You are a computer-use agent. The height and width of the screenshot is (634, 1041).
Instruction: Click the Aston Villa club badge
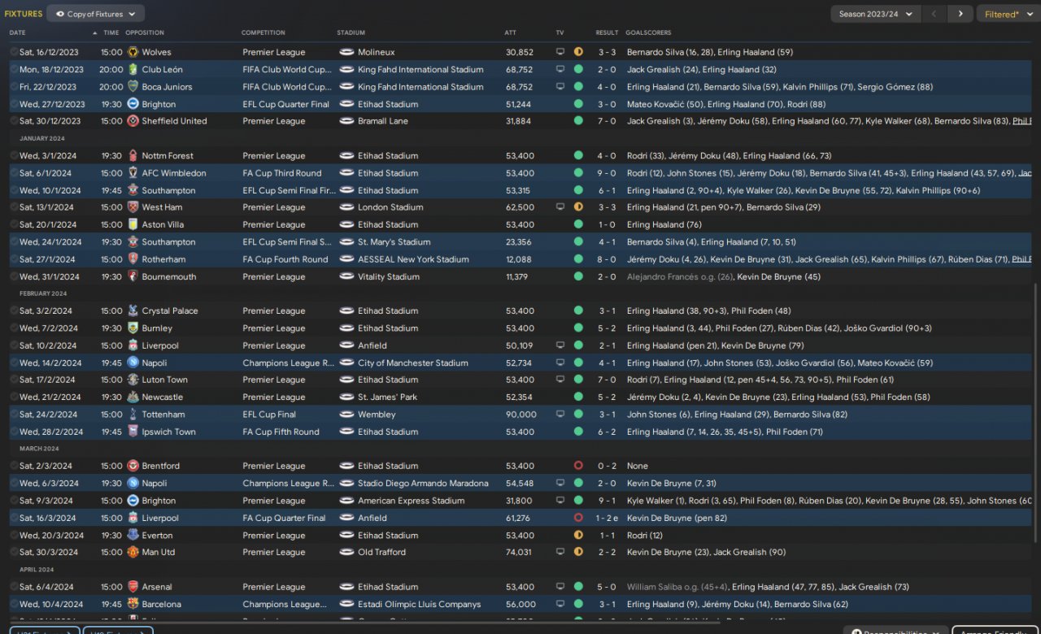pyautogui.click(x=133, y=225)
